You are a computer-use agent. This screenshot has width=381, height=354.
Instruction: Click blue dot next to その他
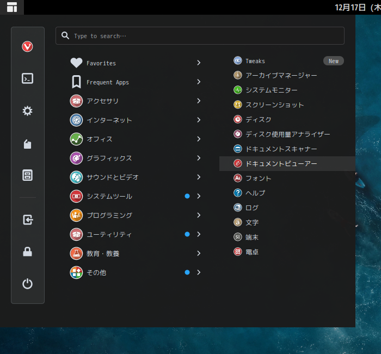click(x=187, y=272)
